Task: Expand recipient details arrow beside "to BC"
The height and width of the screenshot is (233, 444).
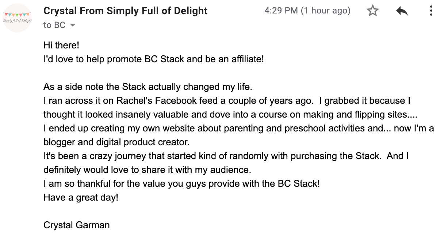Action: pos(72,25)
